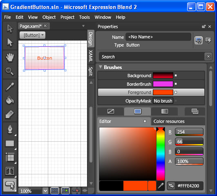Toggle show snap grid

coord(55,191)
